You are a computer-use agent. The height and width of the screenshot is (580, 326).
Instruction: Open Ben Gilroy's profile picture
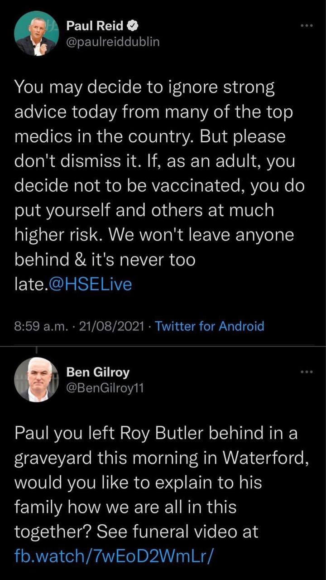pos(36,380)
